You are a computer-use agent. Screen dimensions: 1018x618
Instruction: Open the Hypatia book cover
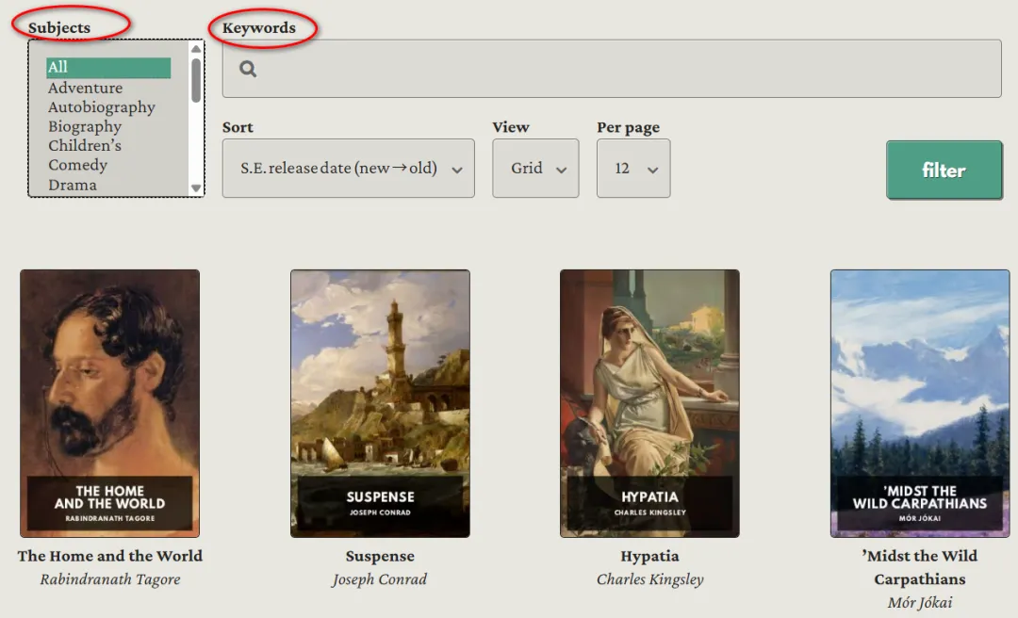tap(649, 403)
